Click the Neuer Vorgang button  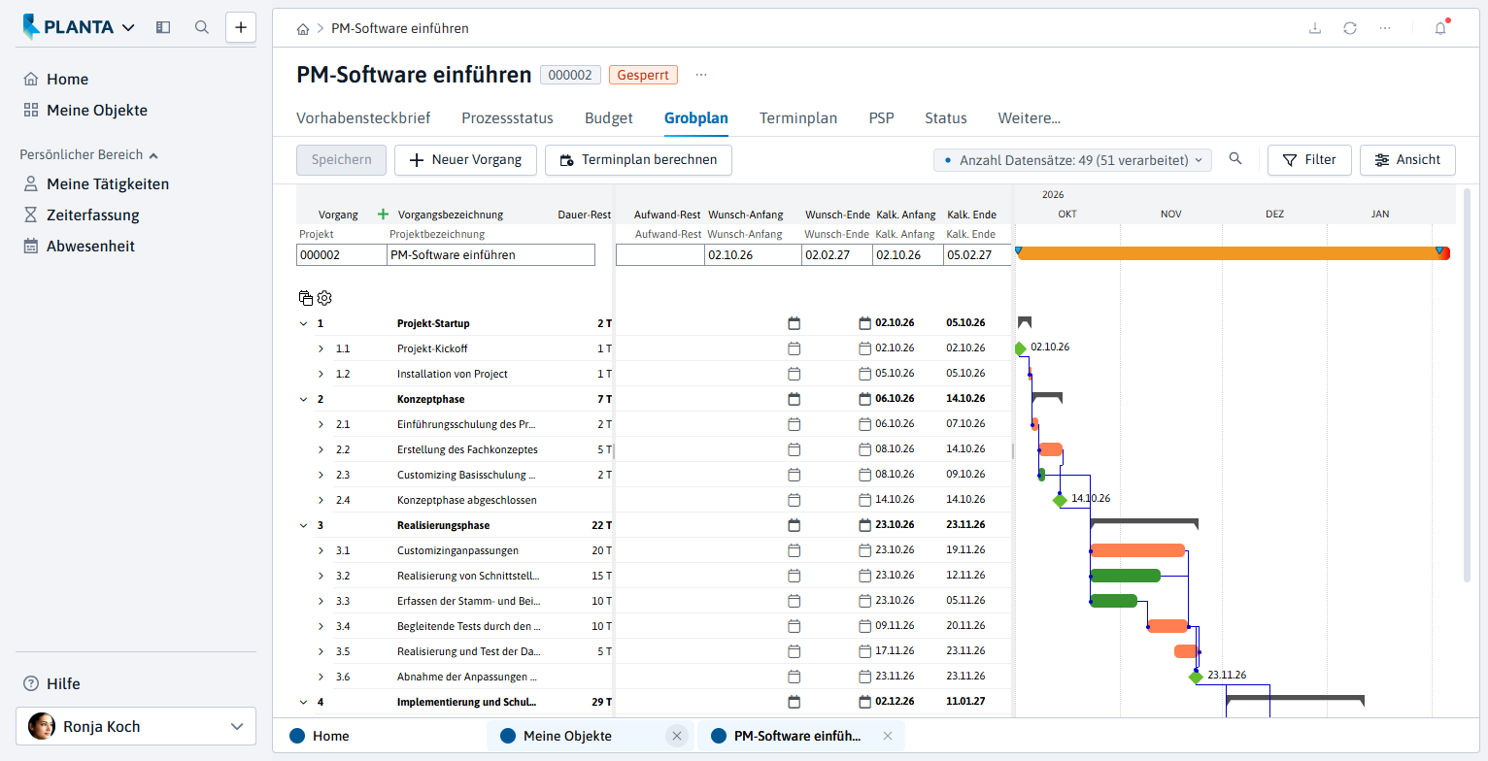point(465,160)
